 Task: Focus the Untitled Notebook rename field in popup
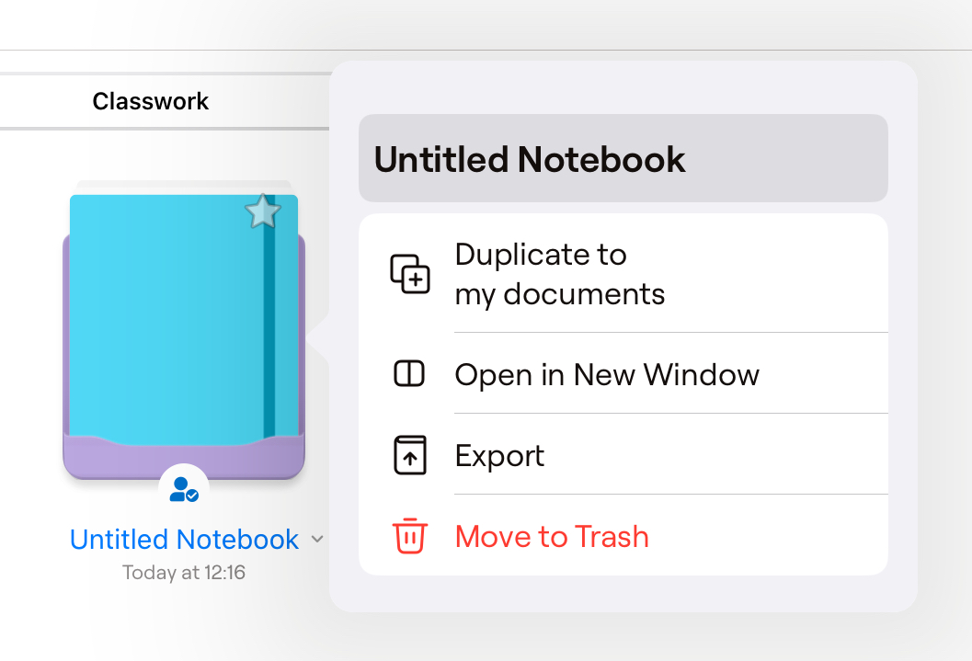(x=623, y=159)
